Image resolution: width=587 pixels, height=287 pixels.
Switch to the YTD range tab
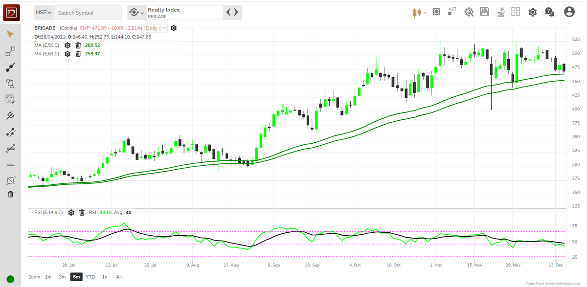pyautogui.click(x=90, y=277)
